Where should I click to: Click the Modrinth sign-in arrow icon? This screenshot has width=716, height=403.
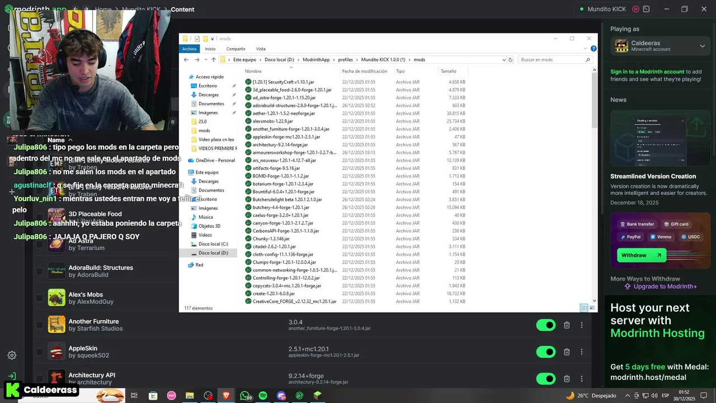pos(12,376)
